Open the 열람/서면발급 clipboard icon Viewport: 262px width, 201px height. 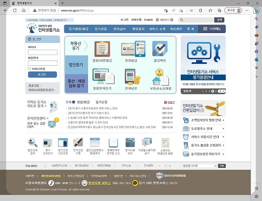(102, 49)
